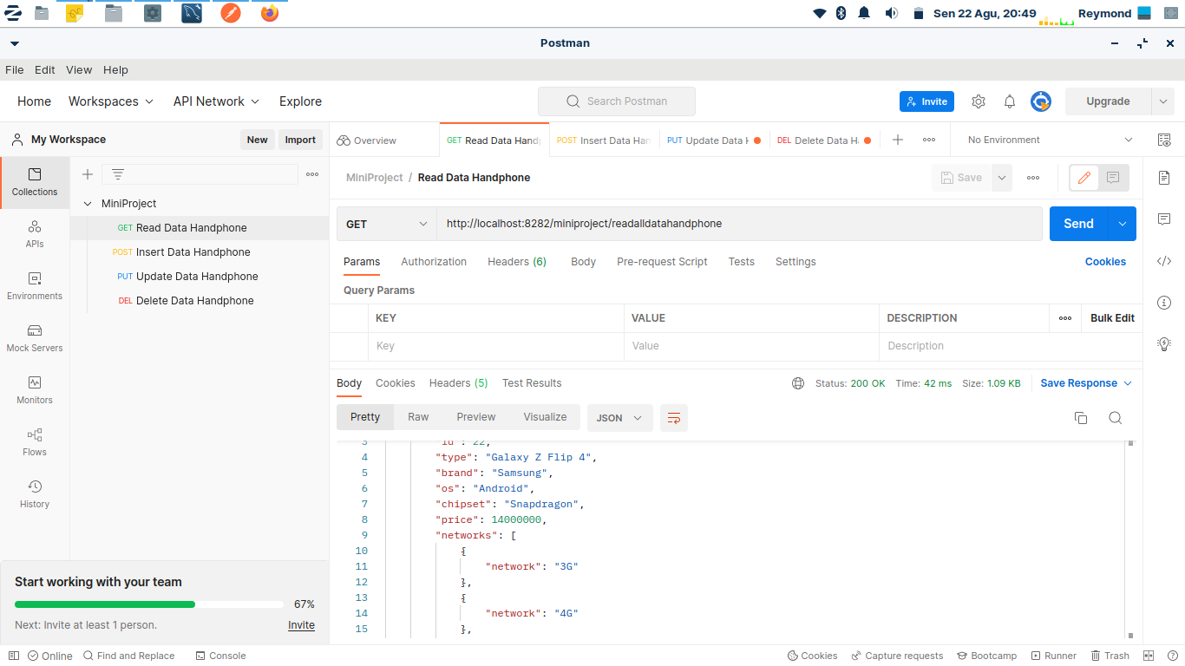This screenshot has width=1185, height=666.
Task: Open the Runner from status bar
Action: (1053, 656)
